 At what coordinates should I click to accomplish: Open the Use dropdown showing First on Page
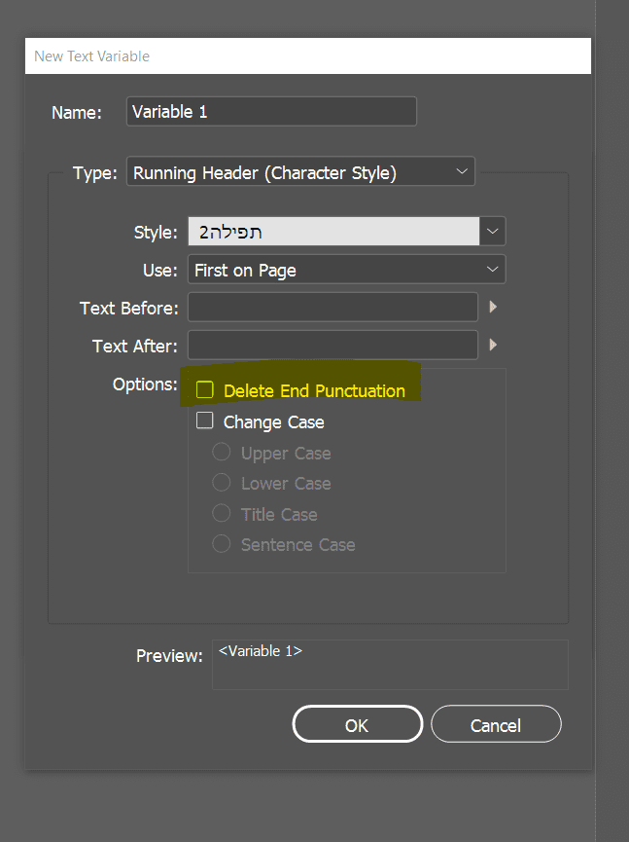[x=346, y=270]
